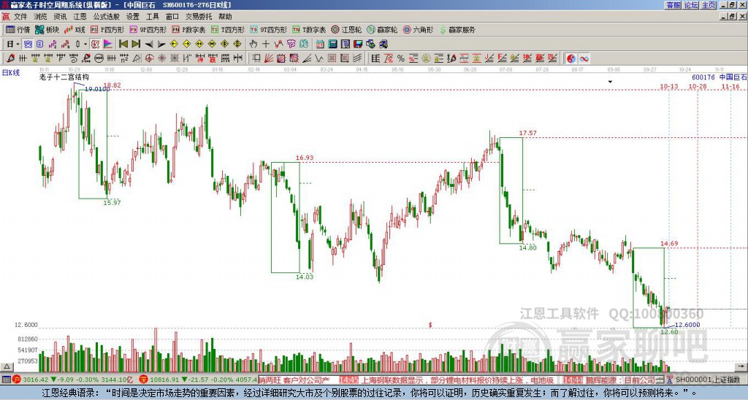This screenshot has height=400, width=748.
Task: Open the P四方形 tool
Action: click(107, 29)
